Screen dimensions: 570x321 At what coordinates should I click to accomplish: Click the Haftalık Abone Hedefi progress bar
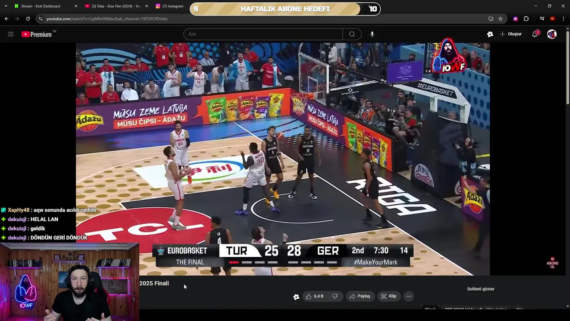[x=285, y=9]
